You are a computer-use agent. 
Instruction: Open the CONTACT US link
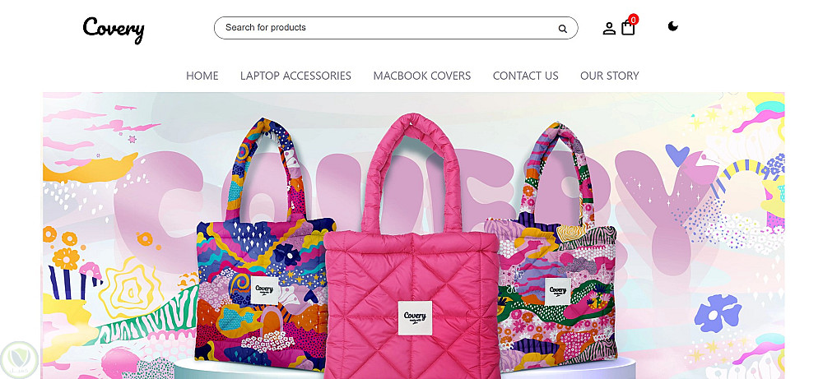pos(525,76)
